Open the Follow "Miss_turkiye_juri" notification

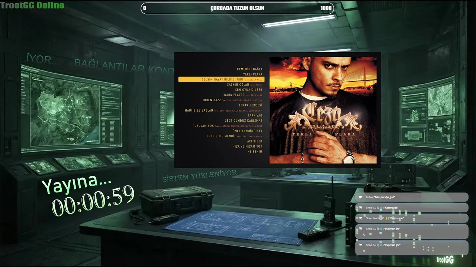(x=412, y=197)
